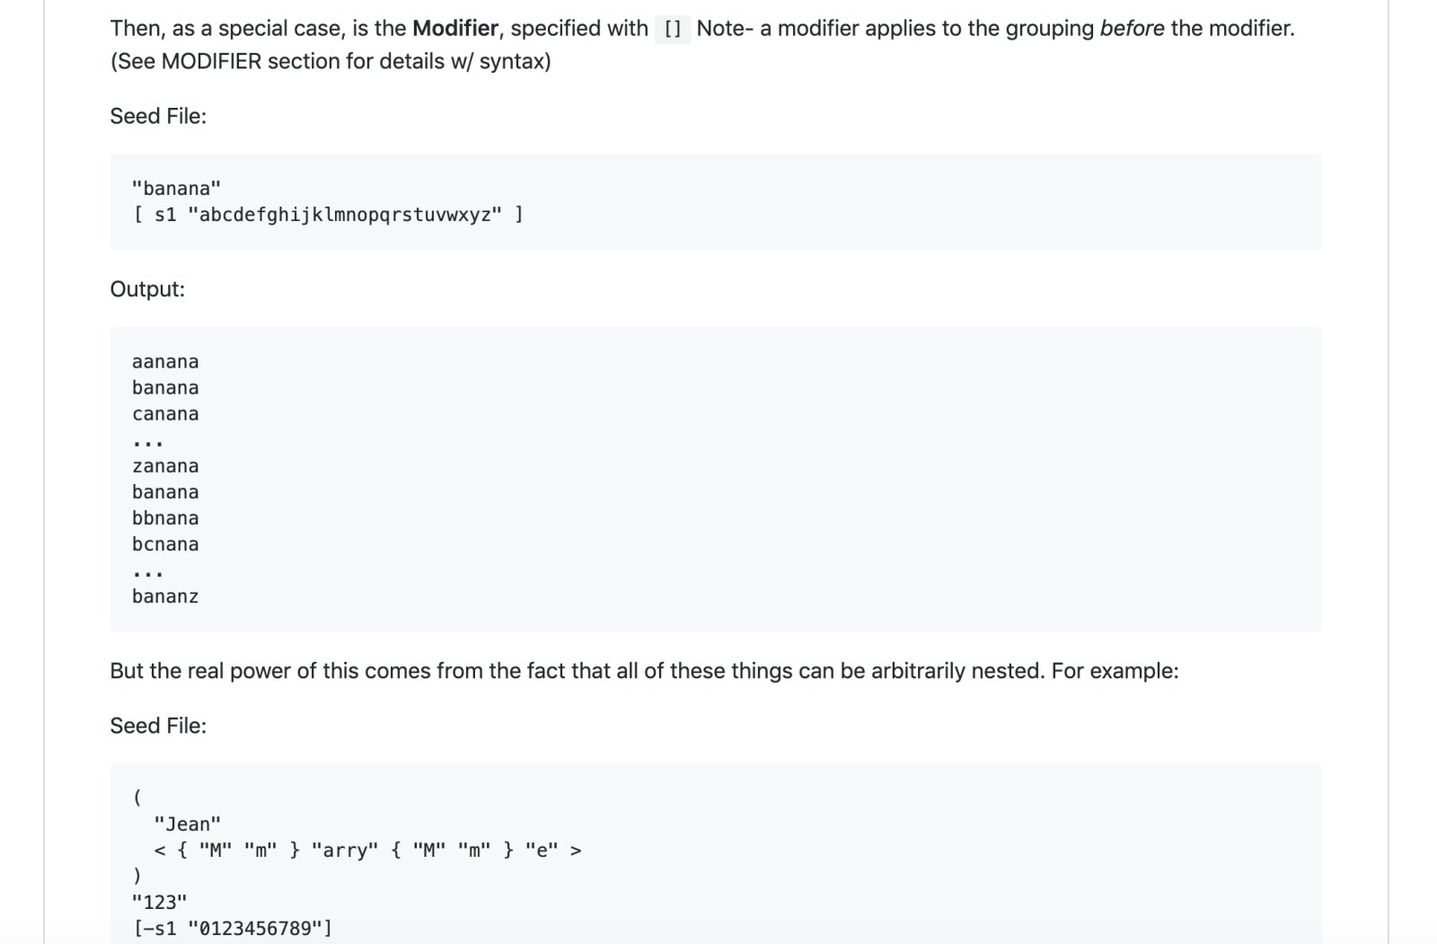Click the "aanana" output line
The image size is (1437, 944).
[x=165, y=362]
